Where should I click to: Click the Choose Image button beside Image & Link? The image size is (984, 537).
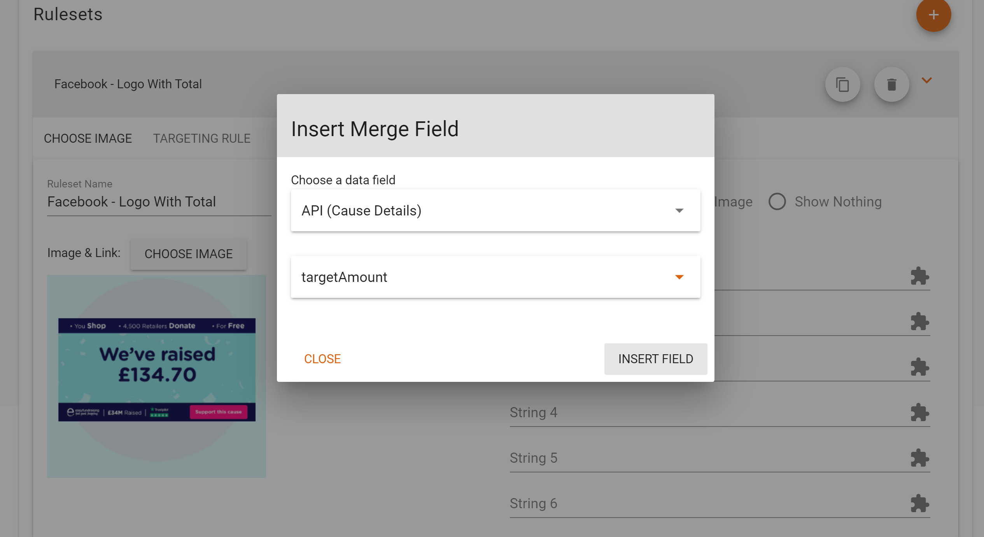pyautogui.click(x=188, y=254)
